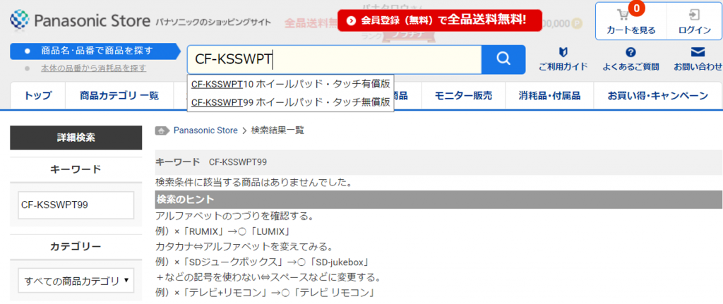Choose suggestion CF-KSSWPT10 ホイールパッド・タッチ有償版
Image resolution: width=723 pixels, height=304 pixels.
(290, 84)
